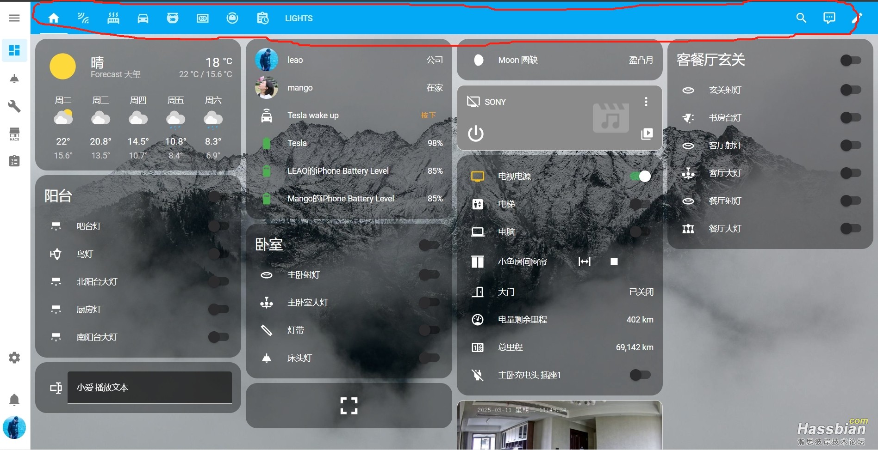This screenshot has height=450, width=878.
Task: Open the battery level view tab
Action: [203, 18]
